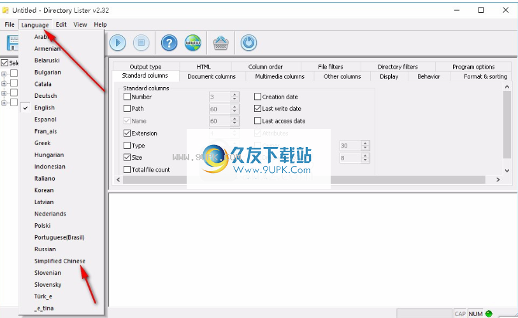Enable the Creation date checkbox
Screen dimensions: 518x318
(257, 97)
